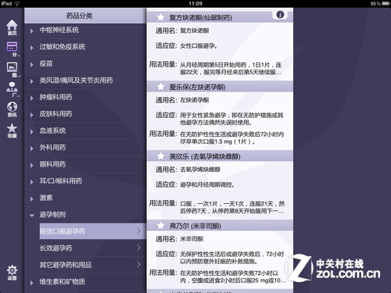The width and height of the screenshot is (391, 293).
Task: Open the 设置 settings gear icon
Action: tap(12, 273)
